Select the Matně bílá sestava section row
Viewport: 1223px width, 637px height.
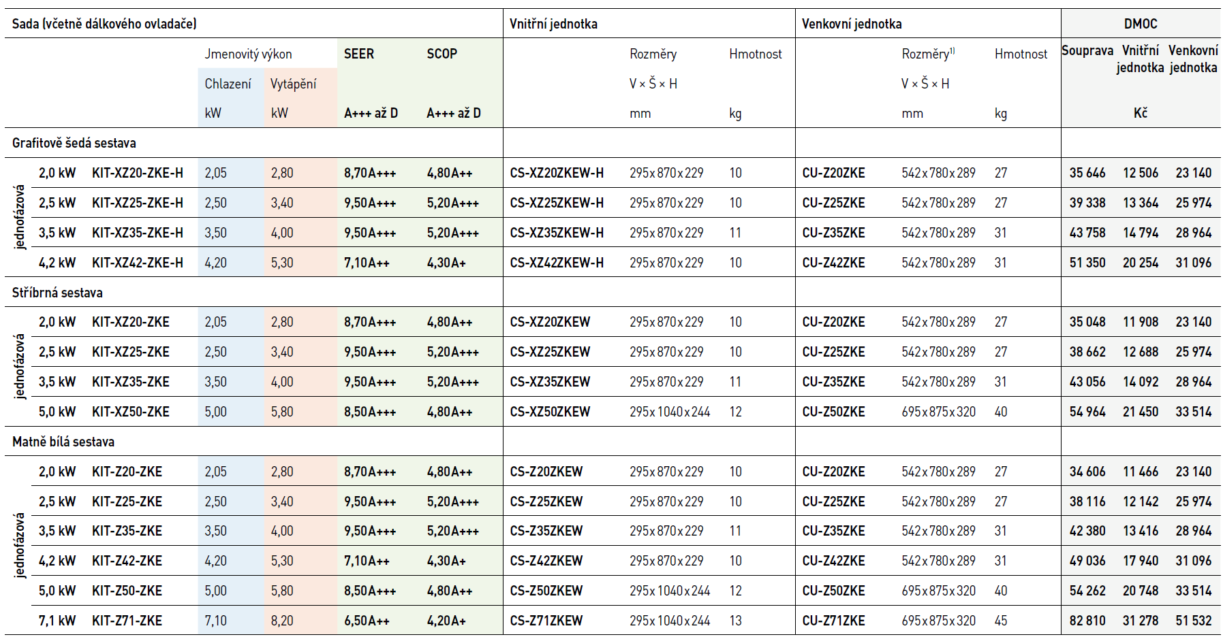click(63, 442)
